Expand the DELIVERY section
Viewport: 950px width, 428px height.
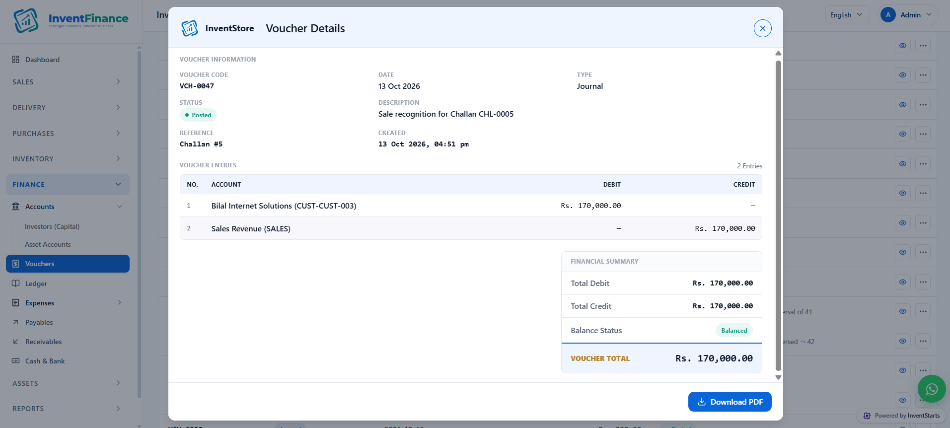tap(68, 108)
